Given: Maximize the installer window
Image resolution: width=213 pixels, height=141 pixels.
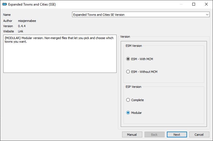Looking at the screenshot, I should (194, 4).
